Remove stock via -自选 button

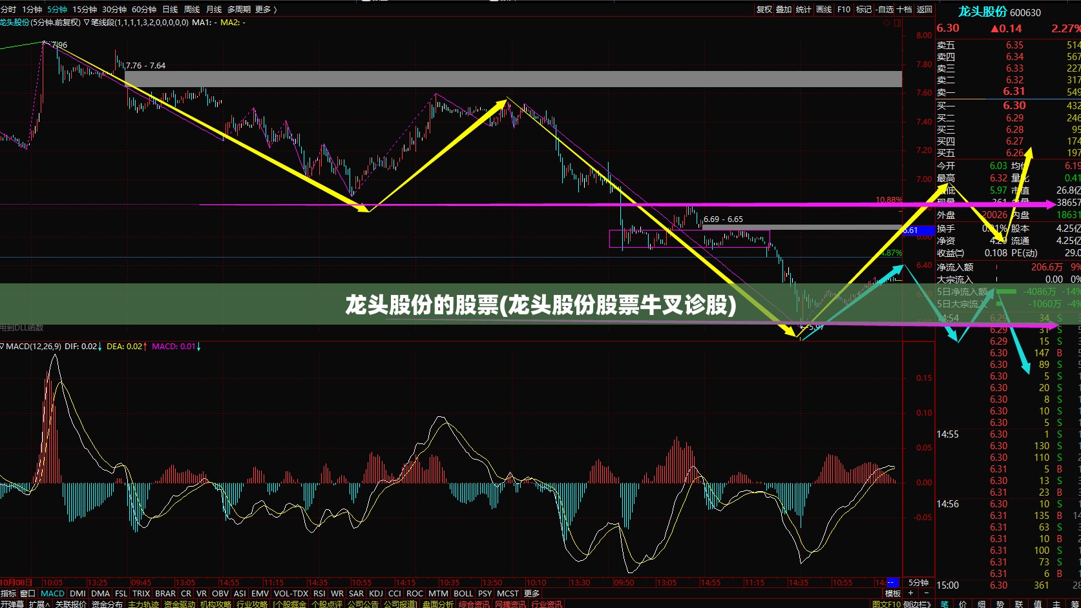[x=885, y=10]
